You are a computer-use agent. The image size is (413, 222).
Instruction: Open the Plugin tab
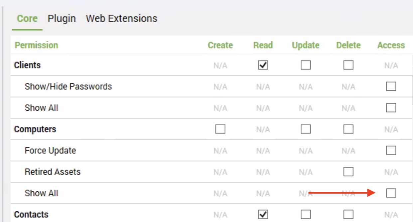(x=62, y=19)
